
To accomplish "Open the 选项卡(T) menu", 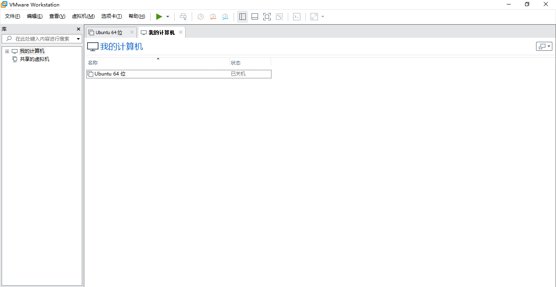I will click(x=112, y=16).
